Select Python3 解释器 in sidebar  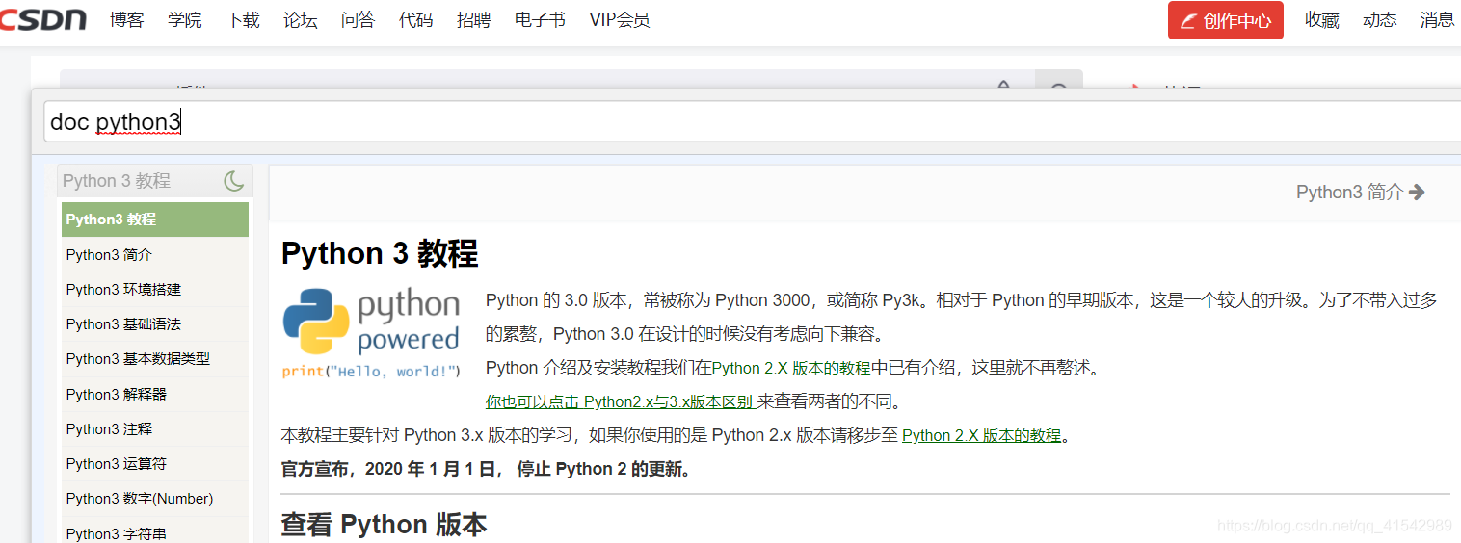pyautogui.click(x=155, y=395)
